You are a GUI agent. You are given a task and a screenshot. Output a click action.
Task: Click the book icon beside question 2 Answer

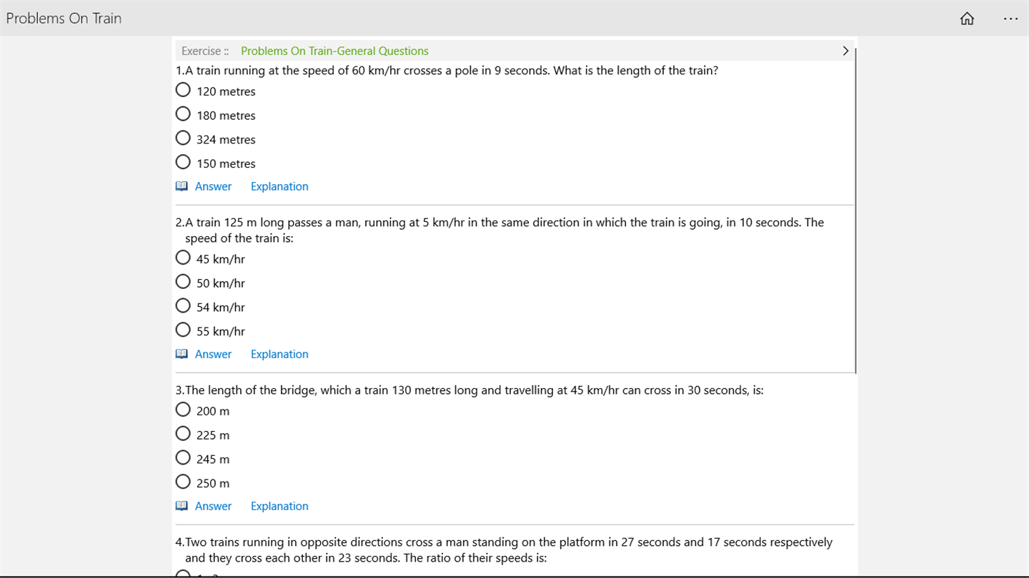click(182, 354)
